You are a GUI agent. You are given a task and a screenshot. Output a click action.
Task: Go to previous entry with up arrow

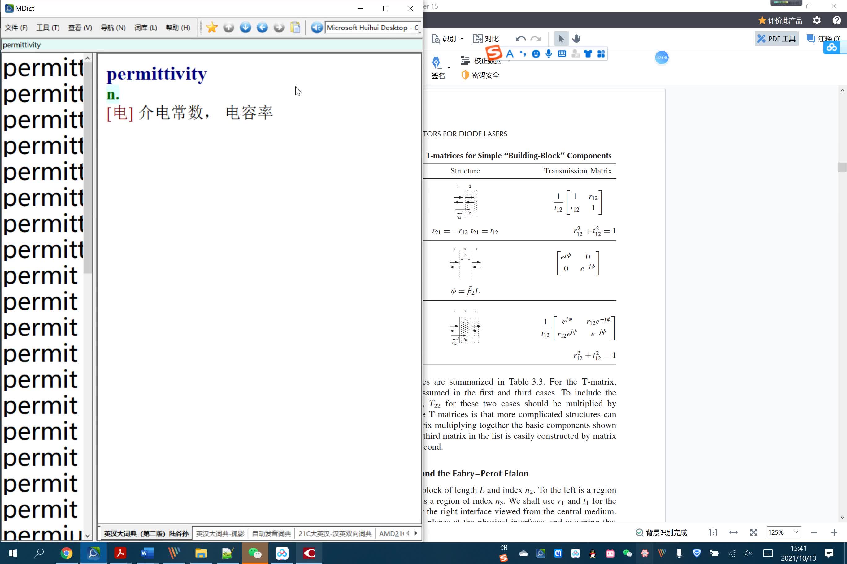[x=228, y=27]
